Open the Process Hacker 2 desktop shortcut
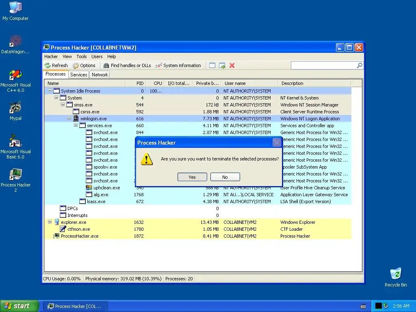 [x=15, y=180]
